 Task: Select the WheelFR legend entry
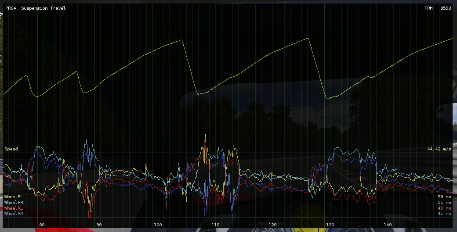point(13,203)
